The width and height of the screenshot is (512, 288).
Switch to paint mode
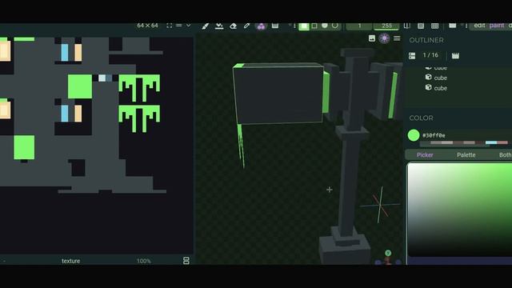click(497, 26)
